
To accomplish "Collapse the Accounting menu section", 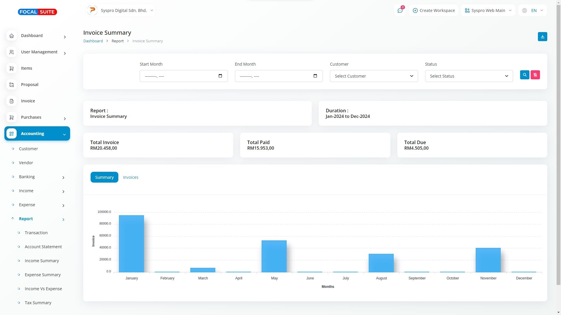I will tap(64, 134).
